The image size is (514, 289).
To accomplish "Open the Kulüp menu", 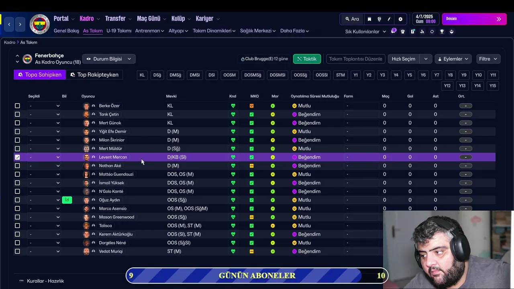I will 181,19.
